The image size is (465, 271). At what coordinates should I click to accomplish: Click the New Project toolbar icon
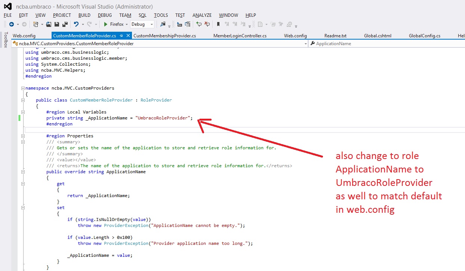click(x=36, y=24)
